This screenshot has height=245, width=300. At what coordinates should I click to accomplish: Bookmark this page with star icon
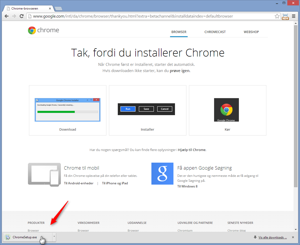click(277, 16)
